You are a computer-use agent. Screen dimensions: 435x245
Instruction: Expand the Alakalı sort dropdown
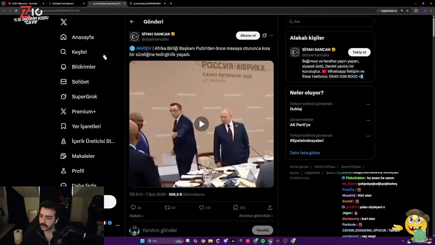tap(136, 216)
